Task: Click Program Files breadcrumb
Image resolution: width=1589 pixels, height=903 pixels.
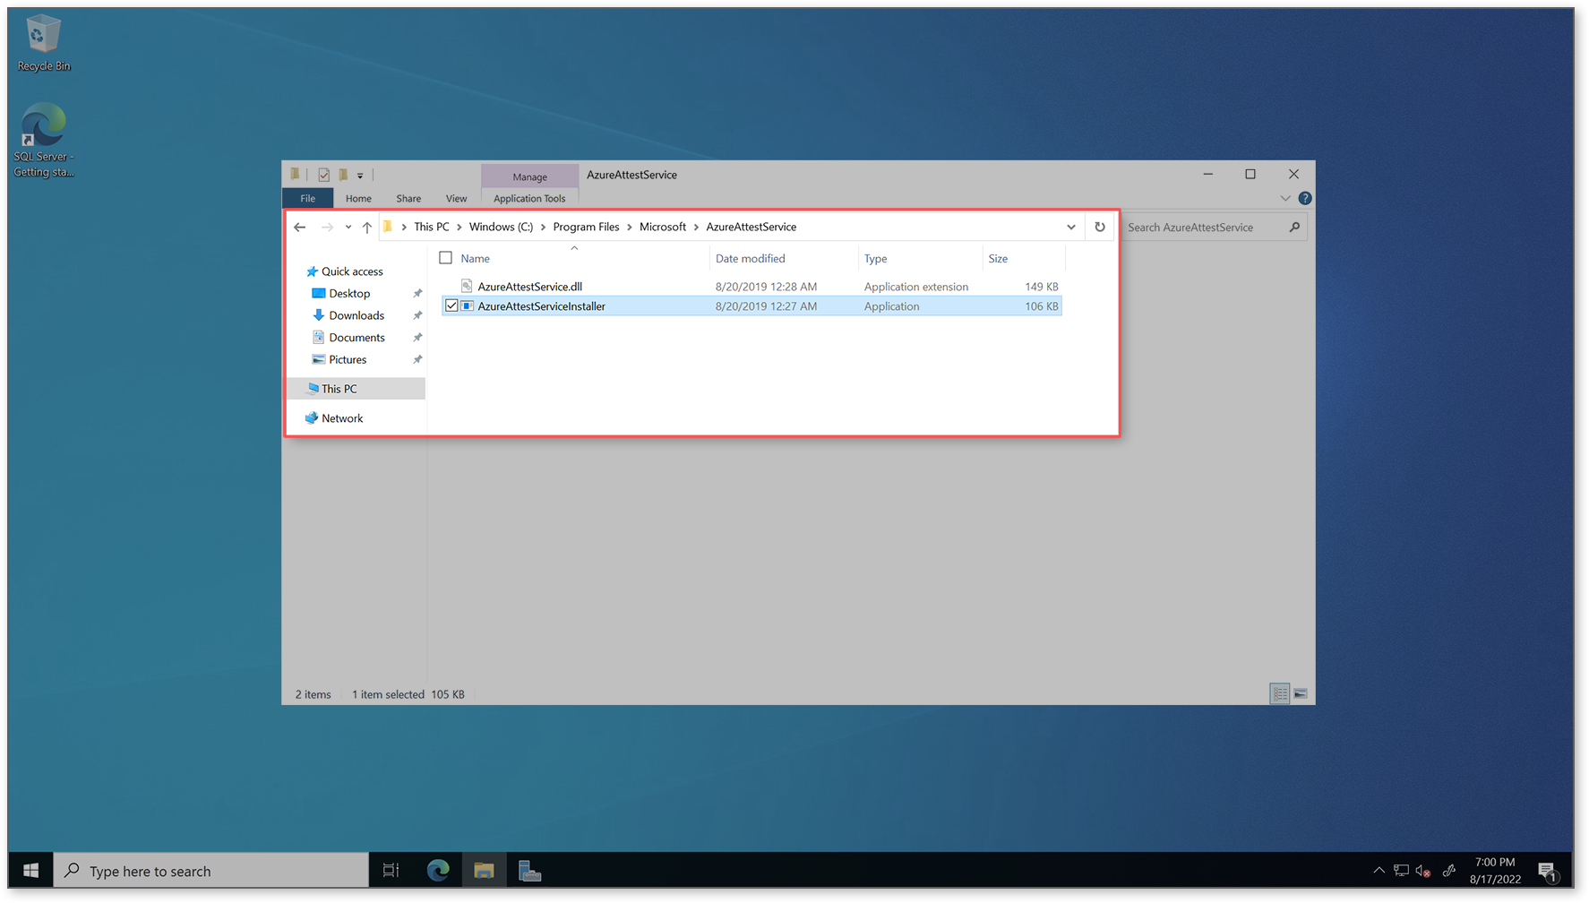Action: pyautogui.click(x=586, y=227)
